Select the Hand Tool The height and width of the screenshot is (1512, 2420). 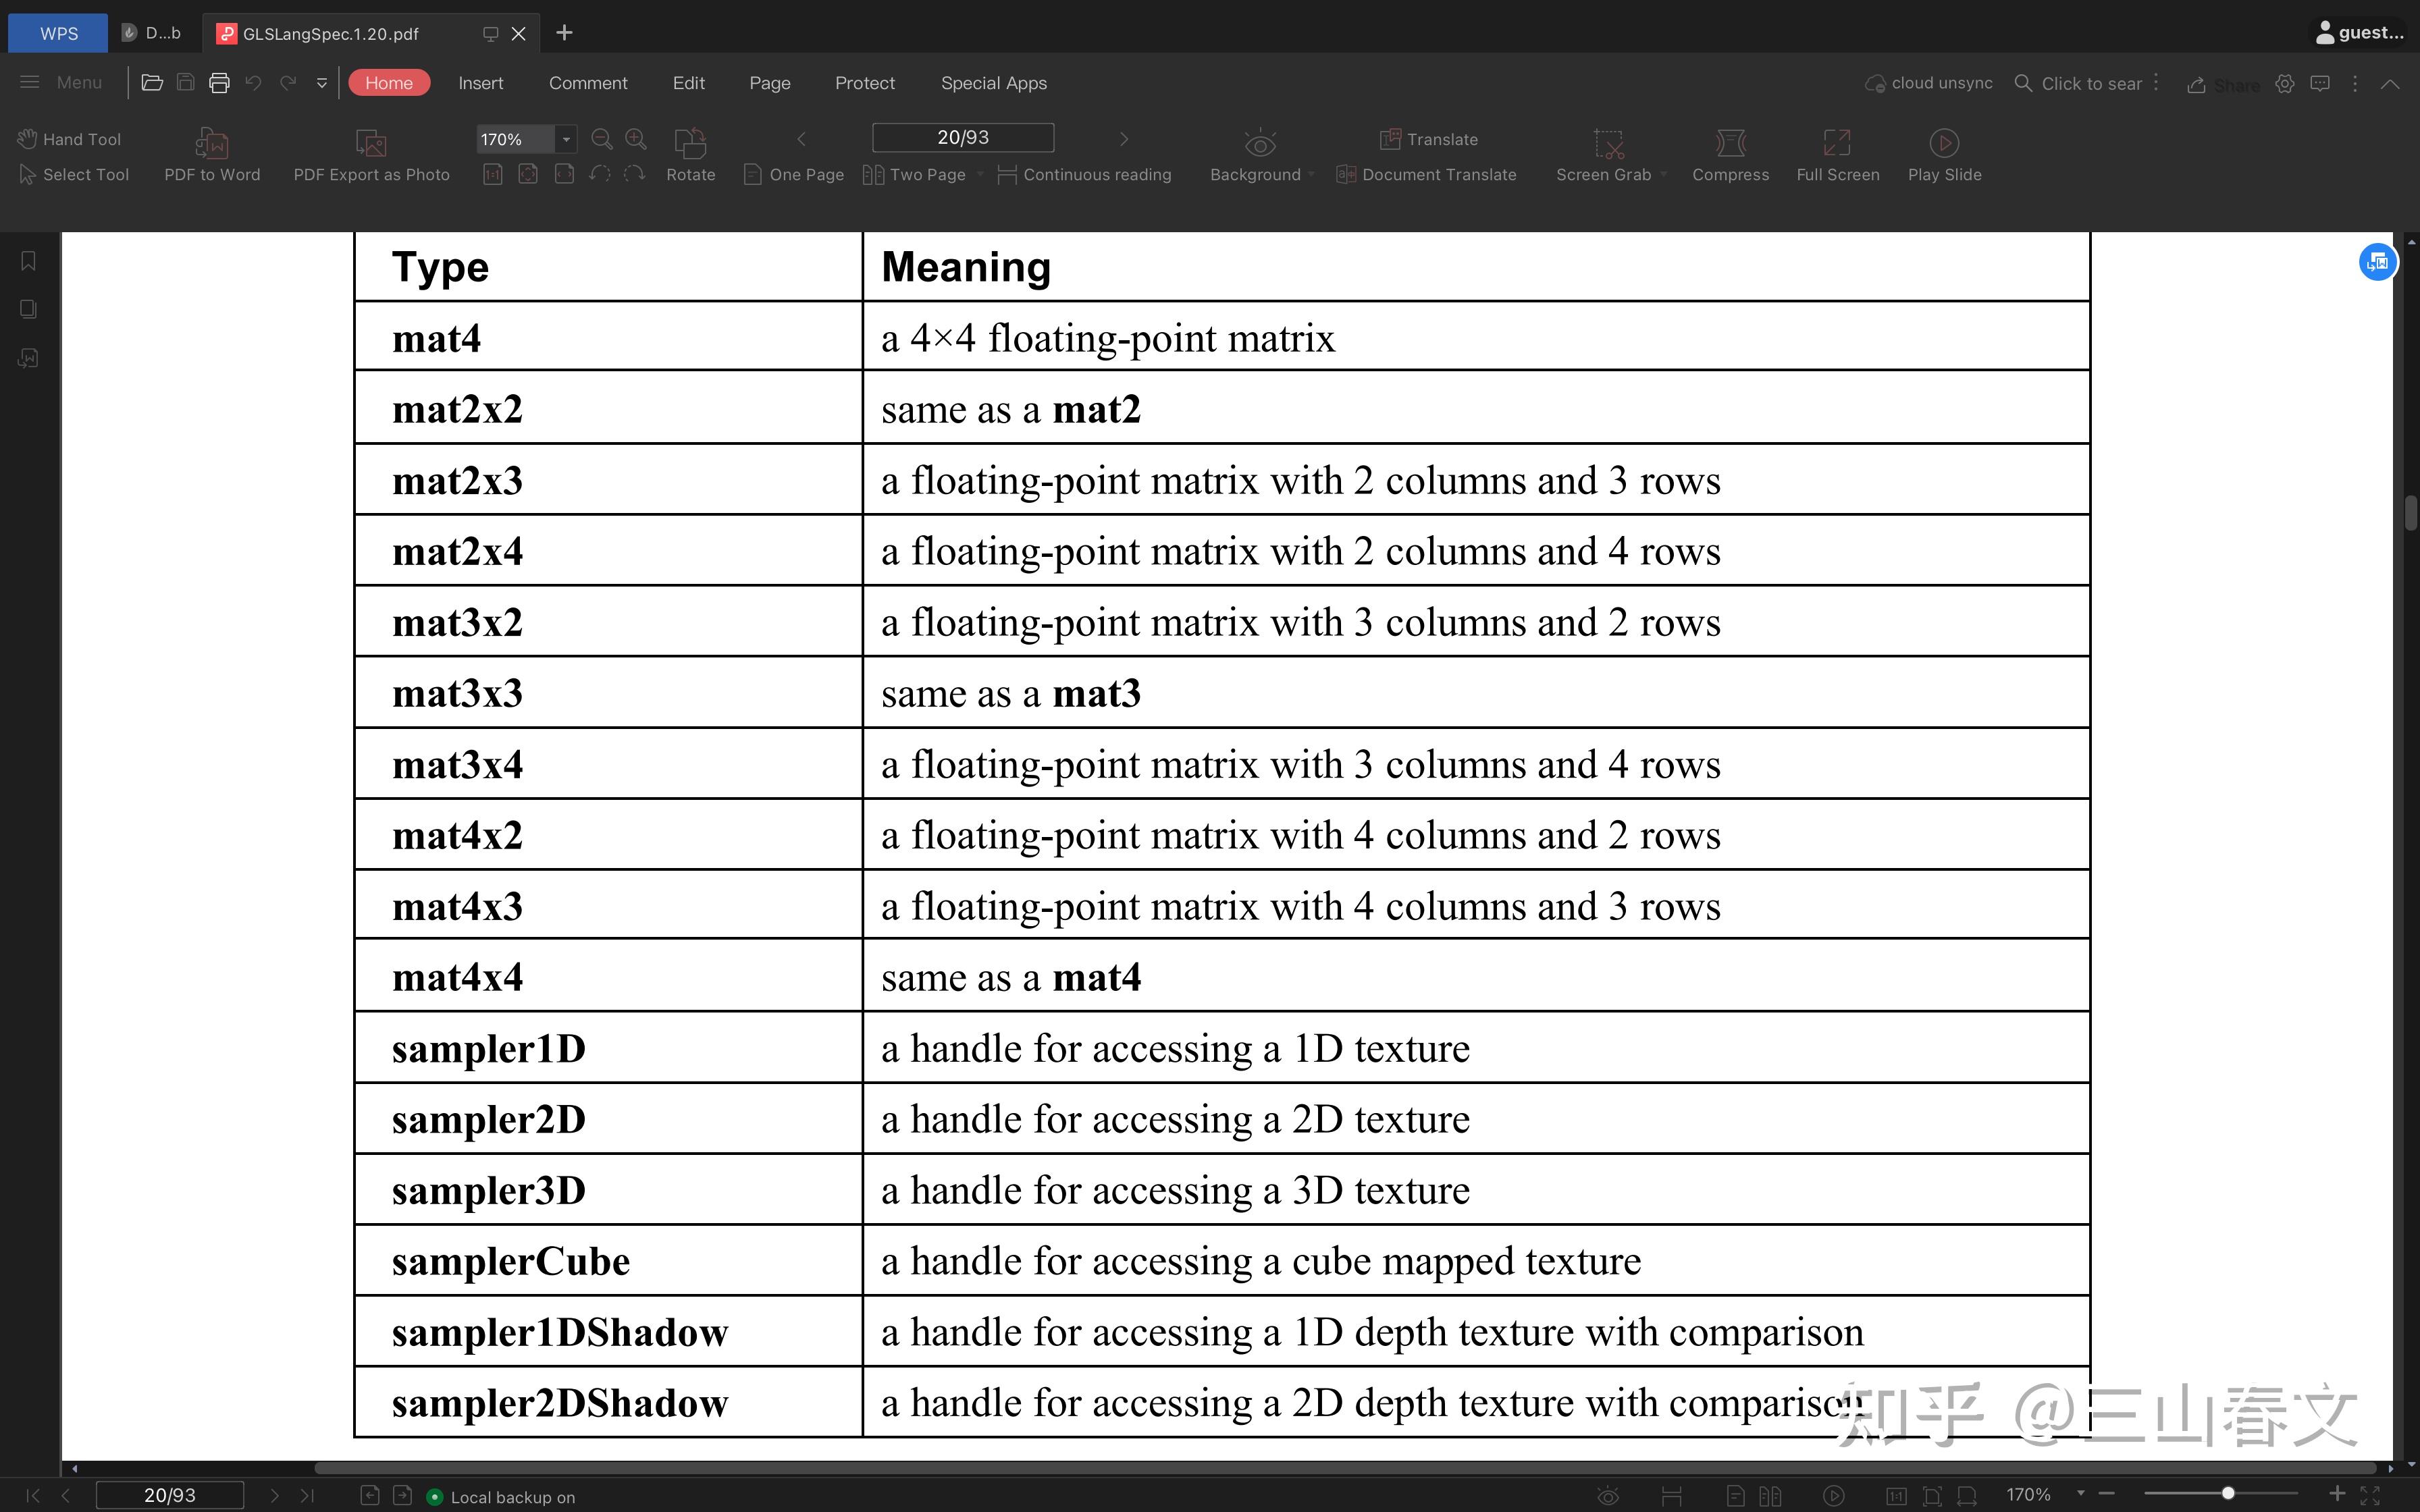(69, 139)
